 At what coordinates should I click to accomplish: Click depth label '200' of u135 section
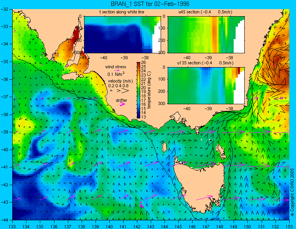point(162,91)
